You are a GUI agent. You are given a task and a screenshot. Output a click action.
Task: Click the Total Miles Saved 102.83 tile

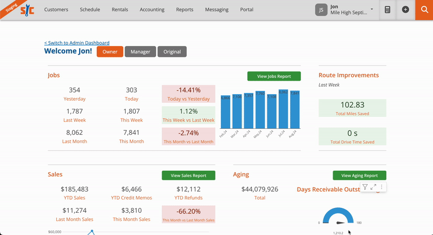pos(352,108)
